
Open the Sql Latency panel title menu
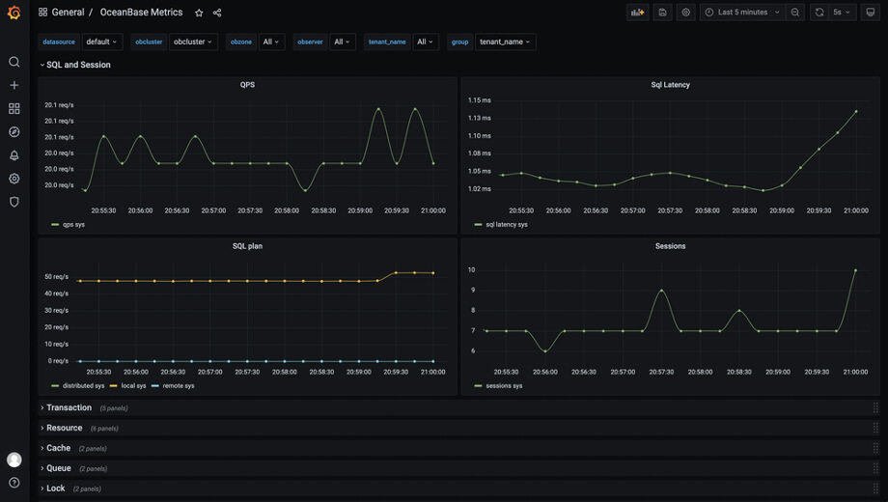[x=670, y=84]
